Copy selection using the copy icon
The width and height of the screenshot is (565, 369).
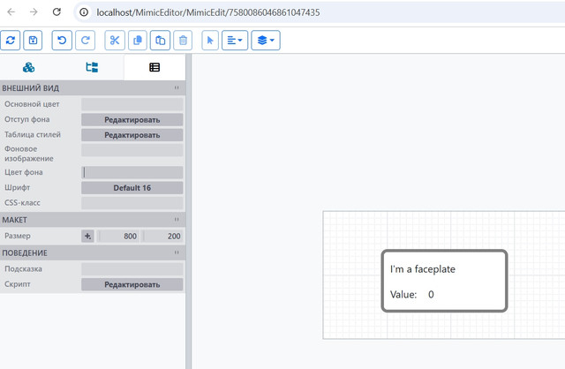pyautogui.click(x=138, y=40)
